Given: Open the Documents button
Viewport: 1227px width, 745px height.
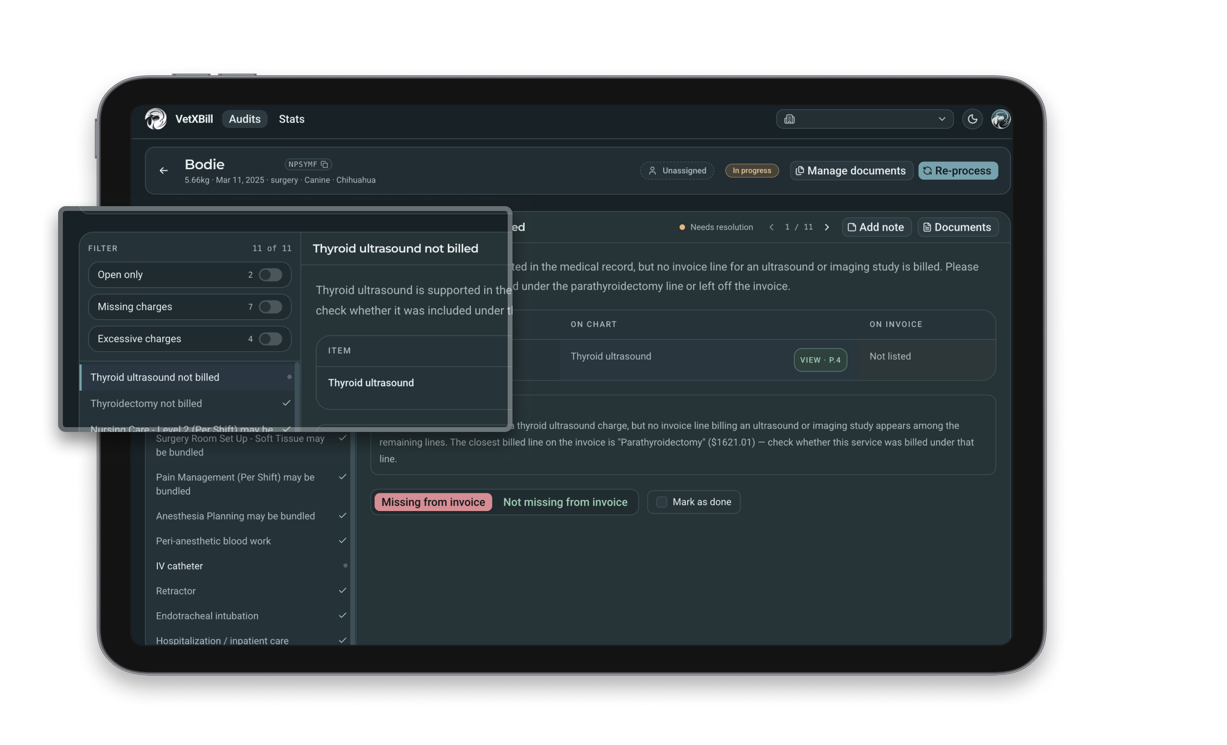Looking at the screenshot, I should pyautogui.click(x=957, y=227).
